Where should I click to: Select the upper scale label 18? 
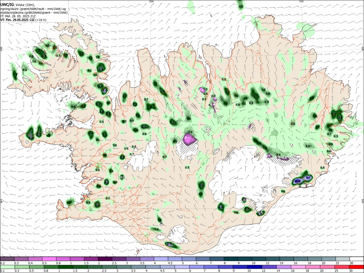(309, 263)
